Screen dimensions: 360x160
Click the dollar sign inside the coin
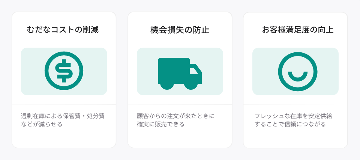coord(64,71)
